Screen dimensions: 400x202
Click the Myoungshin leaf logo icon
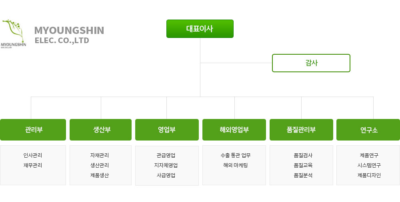tap(13, 34)
